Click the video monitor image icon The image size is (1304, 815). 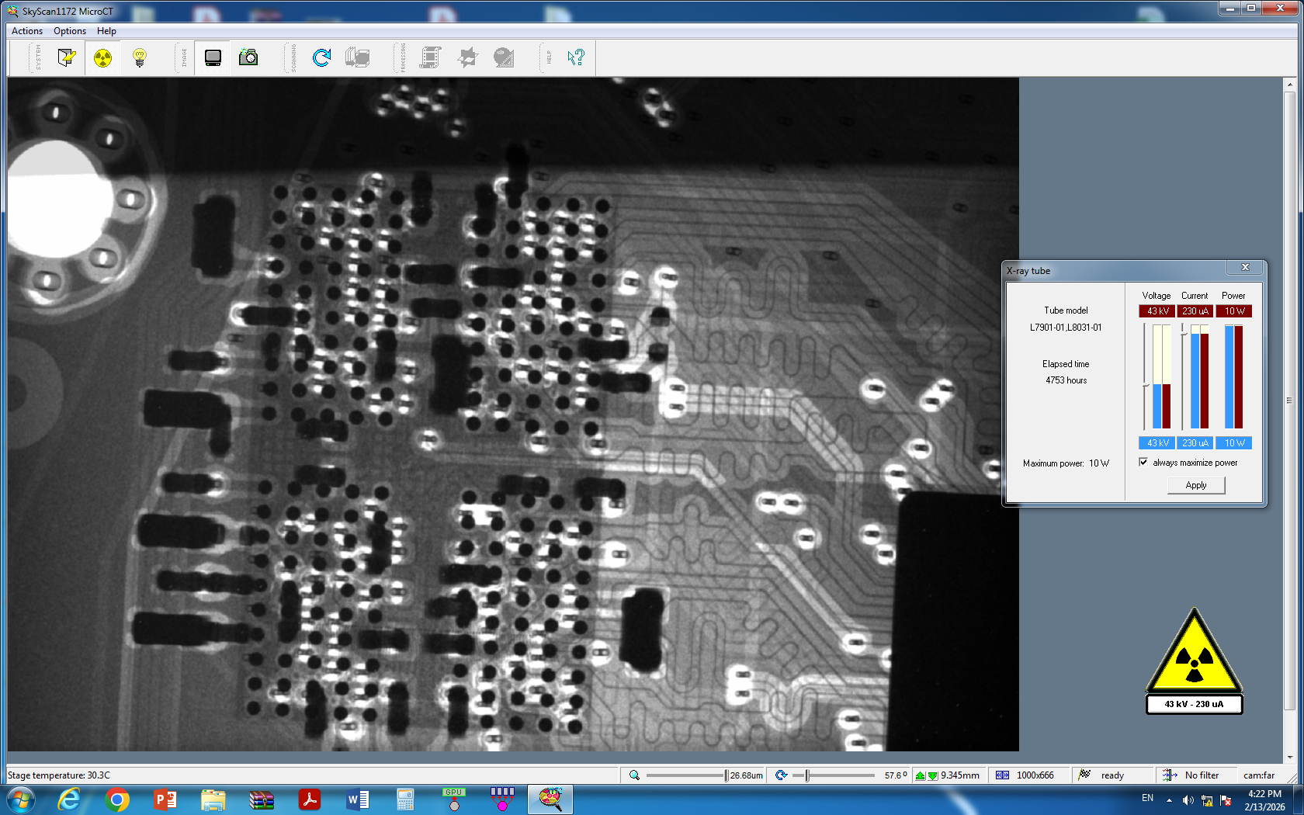tap(213, 57)
